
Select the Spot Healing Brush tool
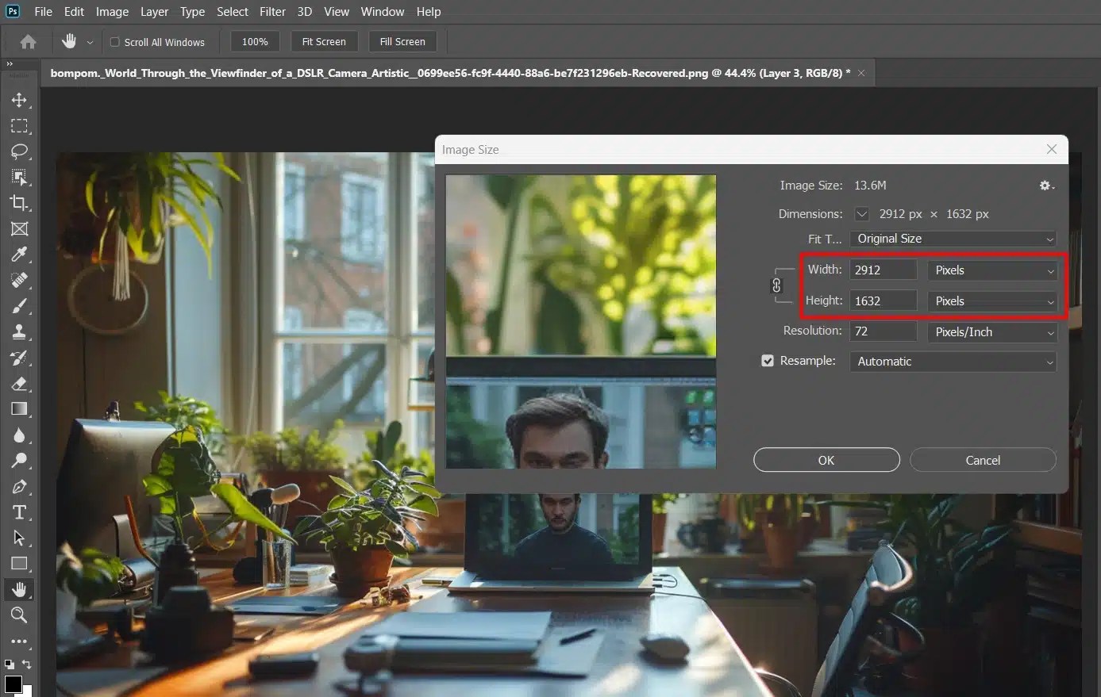coord(19,280)
